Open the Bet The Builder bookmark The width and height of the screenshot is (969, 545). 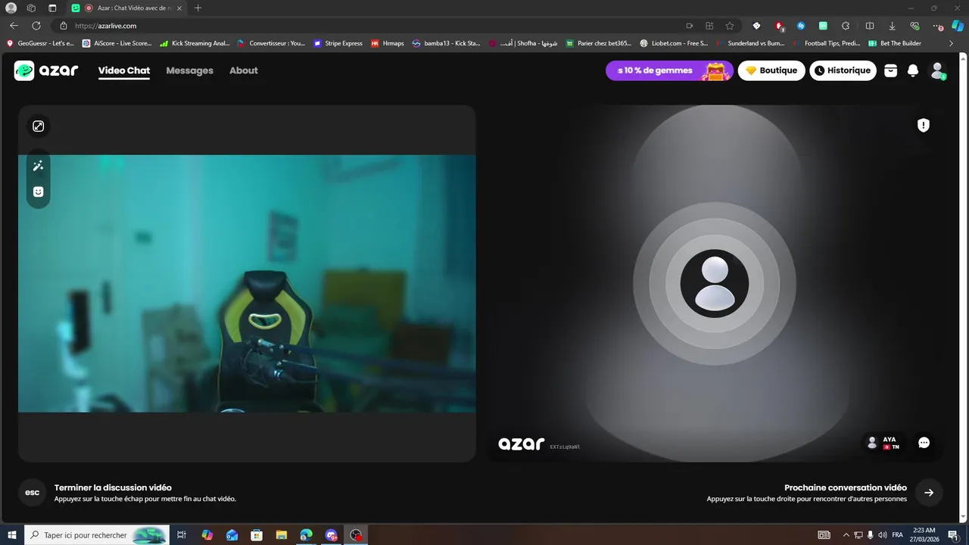point(894,43)
